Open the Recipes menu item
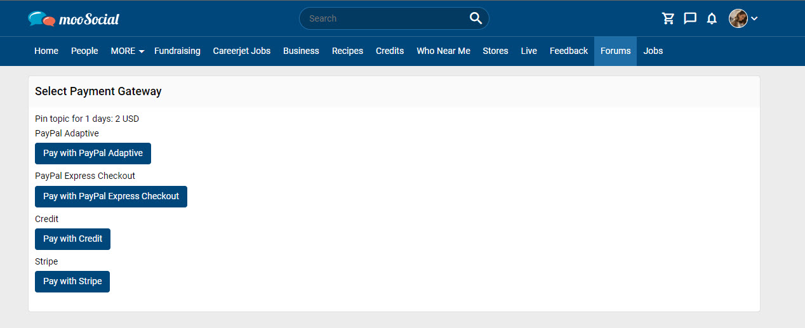This screenshot has height=328, width=805. click(348, 51)
